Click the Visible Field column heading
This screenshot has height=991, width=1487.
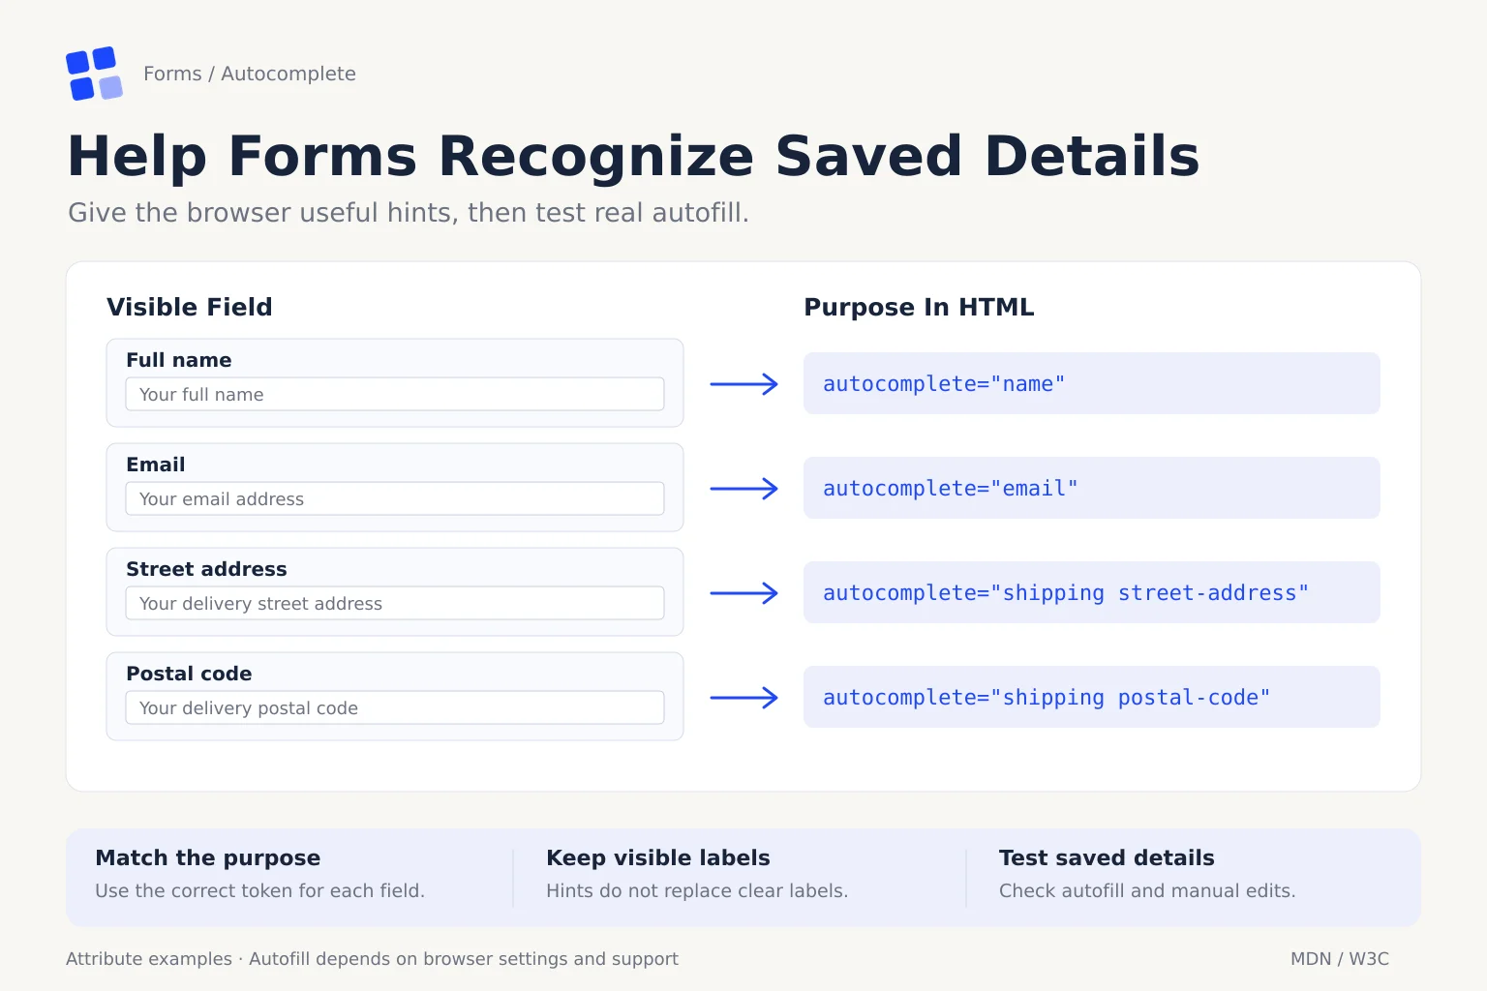click(x=190, y=307)
